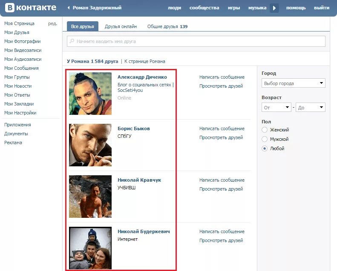The image size is (337, 271).
Task: Click Просмотреть друзей for Александр Диченко
Action: coord(221,86)
